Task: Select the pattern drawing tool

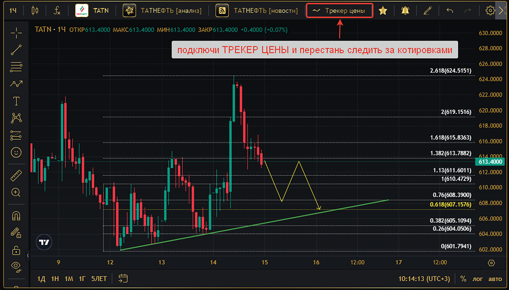Action: point(16,84)
